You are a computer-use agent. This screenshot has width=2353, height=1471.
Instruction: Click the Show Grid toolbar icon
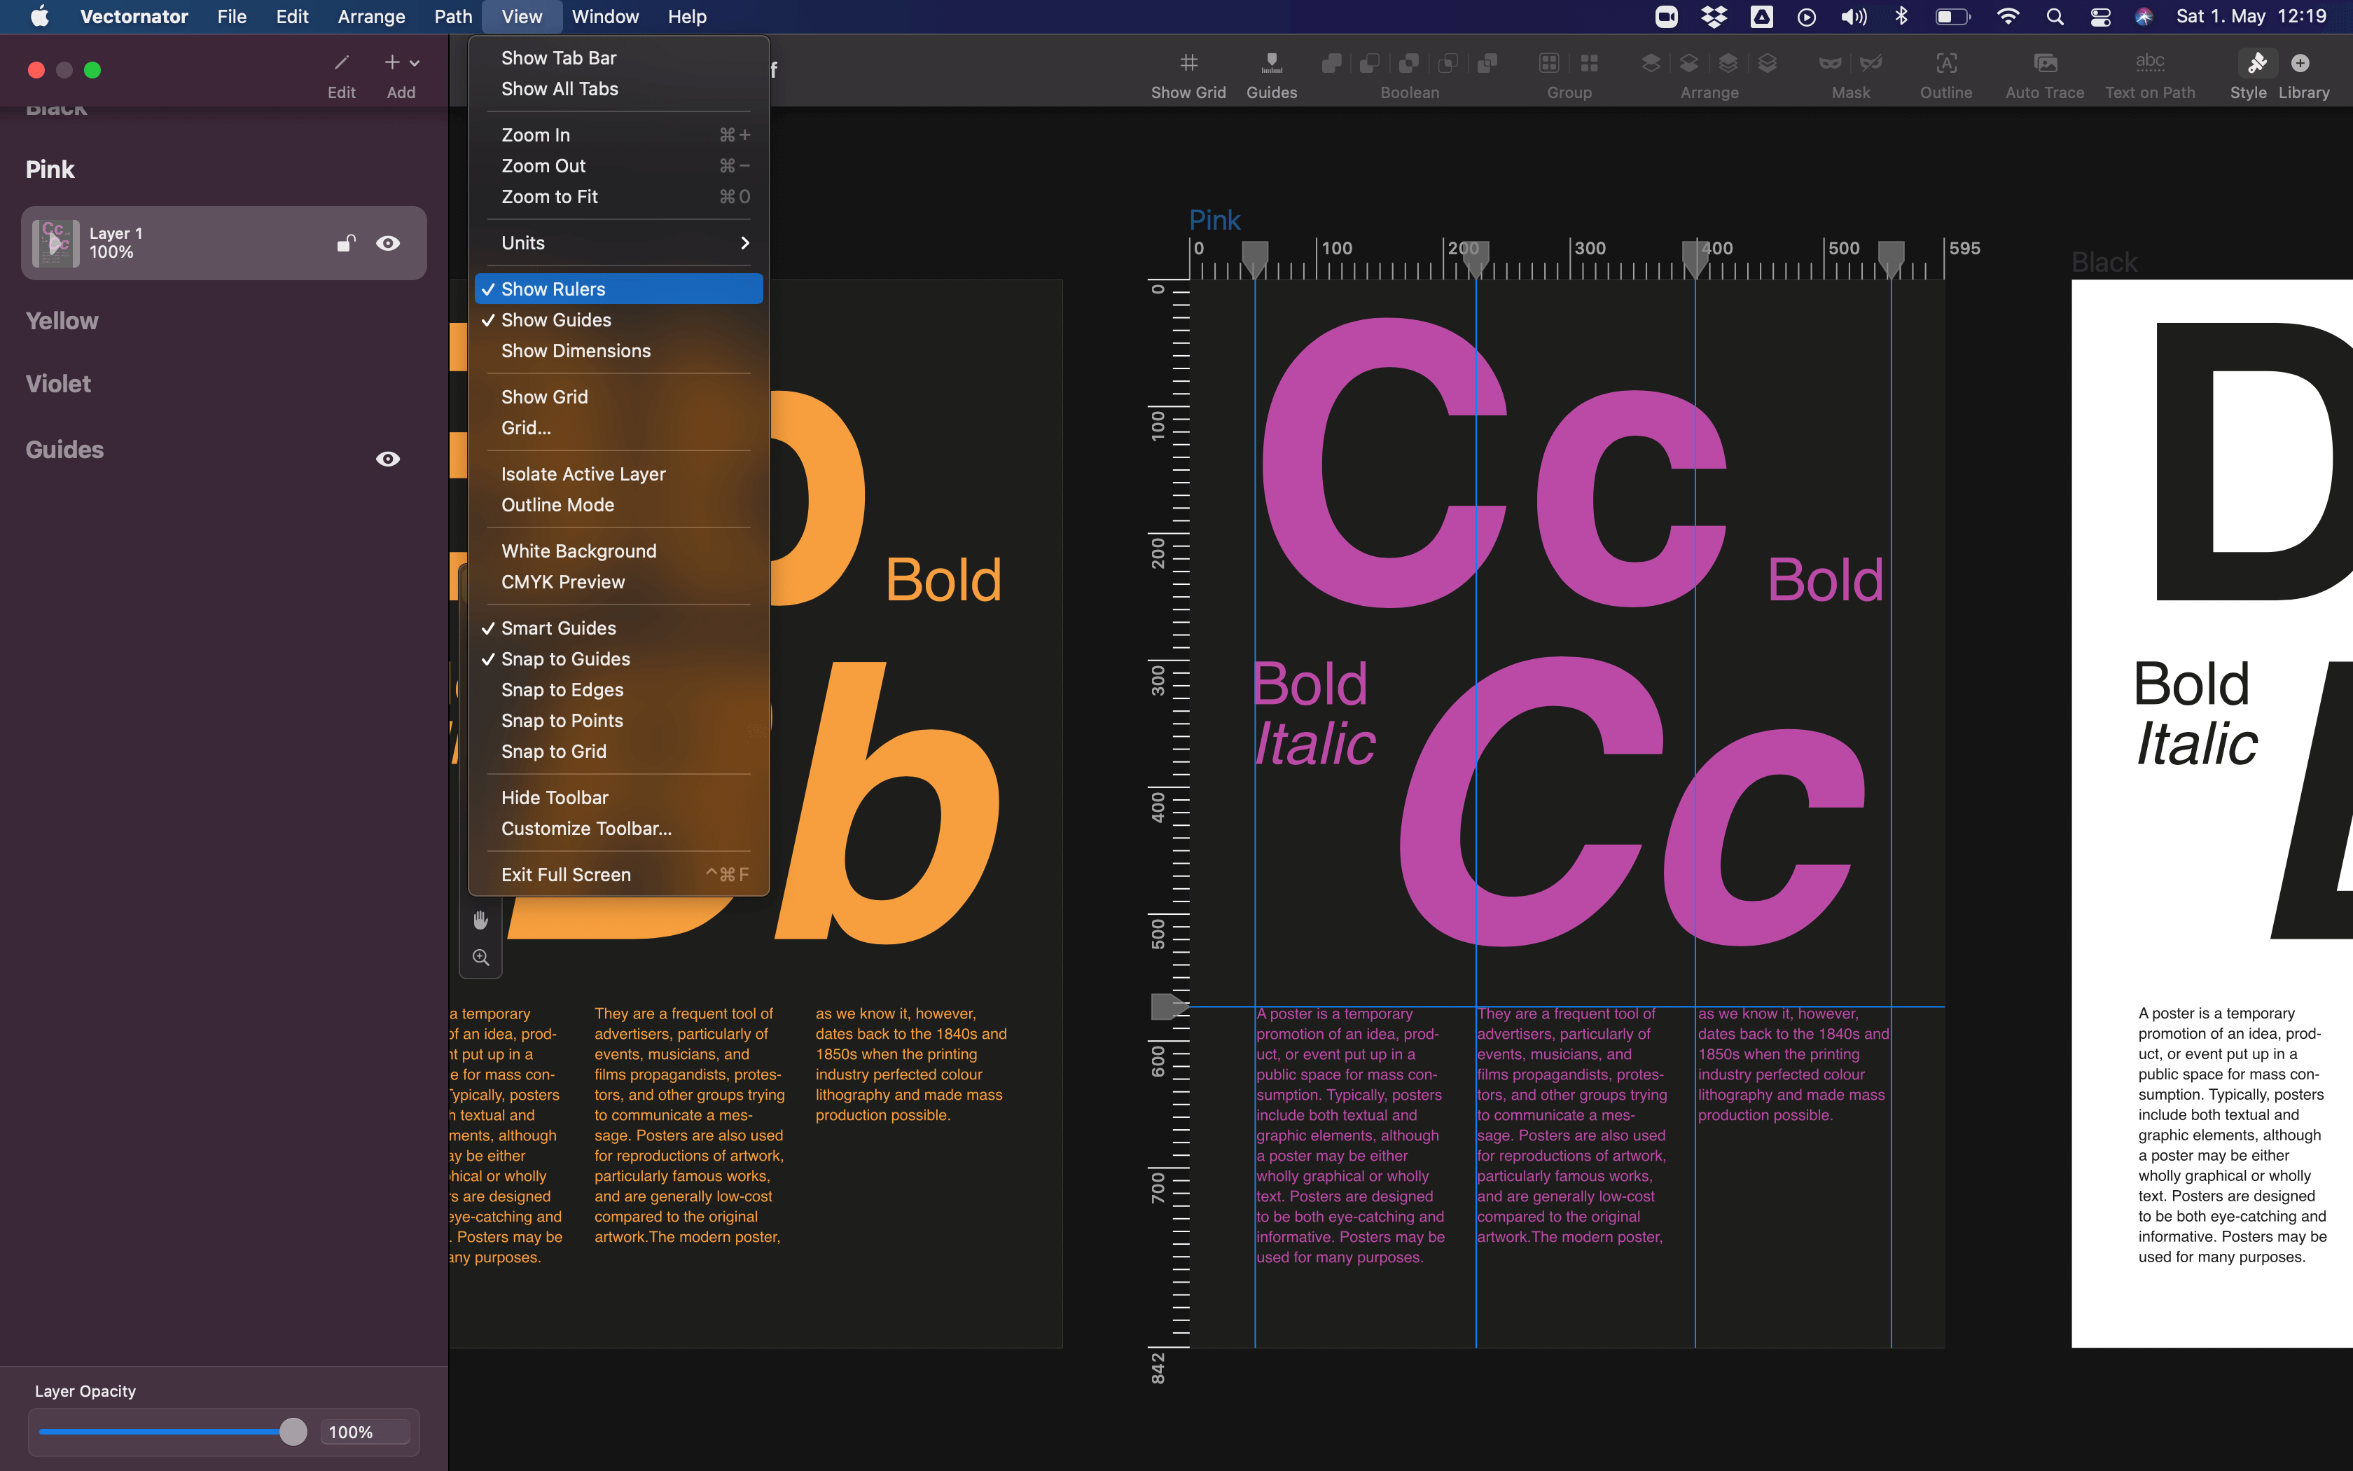point(1188,63)
